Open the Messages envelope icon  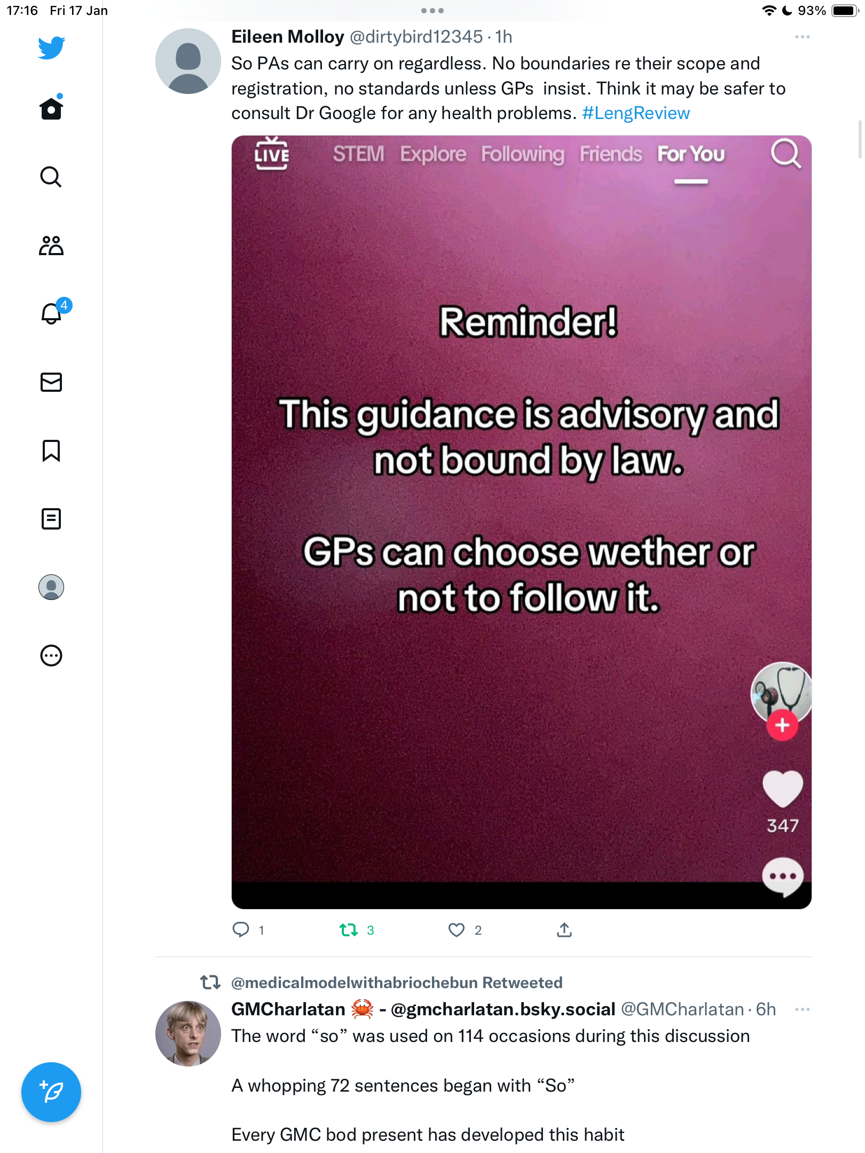click(x=51, y=382)
